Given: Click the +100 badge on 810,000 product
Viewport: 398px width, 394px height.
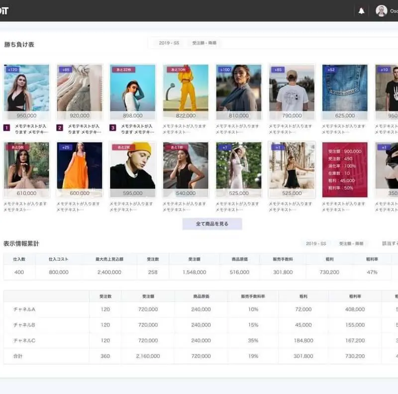Looking at the screenshot, I should (225, 70).
